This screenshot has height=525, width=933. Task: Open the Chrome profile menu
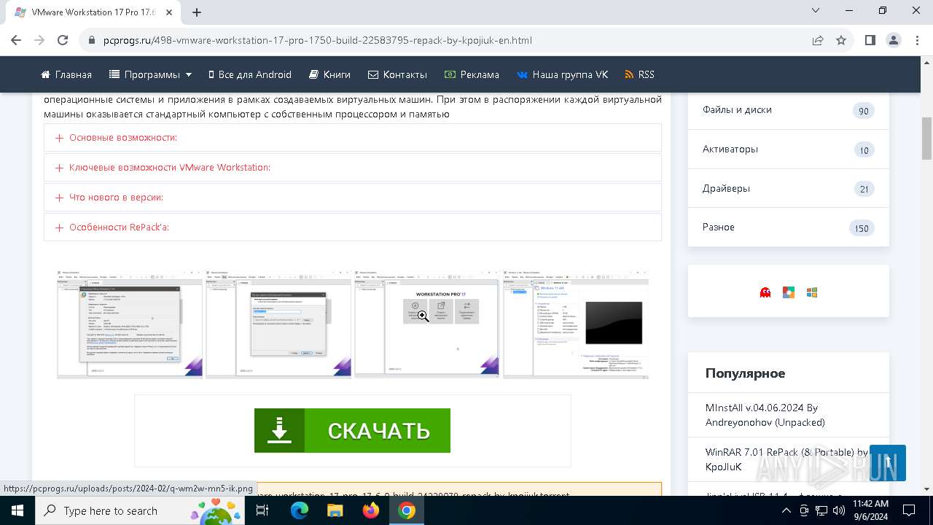pyautogui.click(x=894, y=40)
